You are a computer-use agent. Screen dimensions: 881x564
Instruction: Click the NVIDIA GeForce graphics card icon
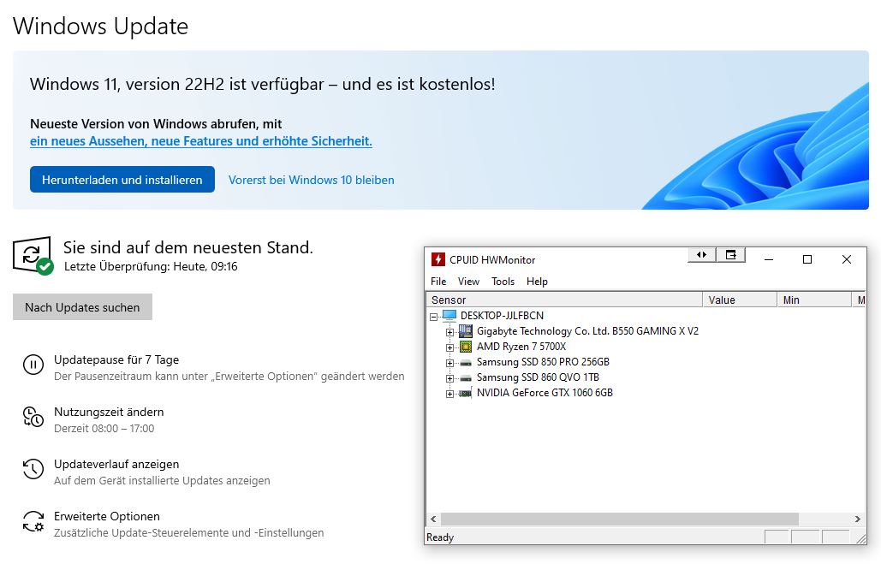tap(466, 393)
